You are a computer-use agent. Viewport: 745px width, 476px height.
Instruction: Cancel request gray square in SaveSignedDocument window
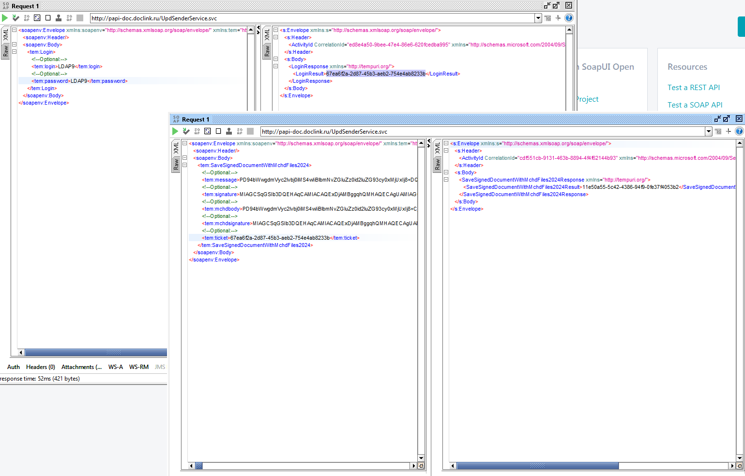point(250,131)
